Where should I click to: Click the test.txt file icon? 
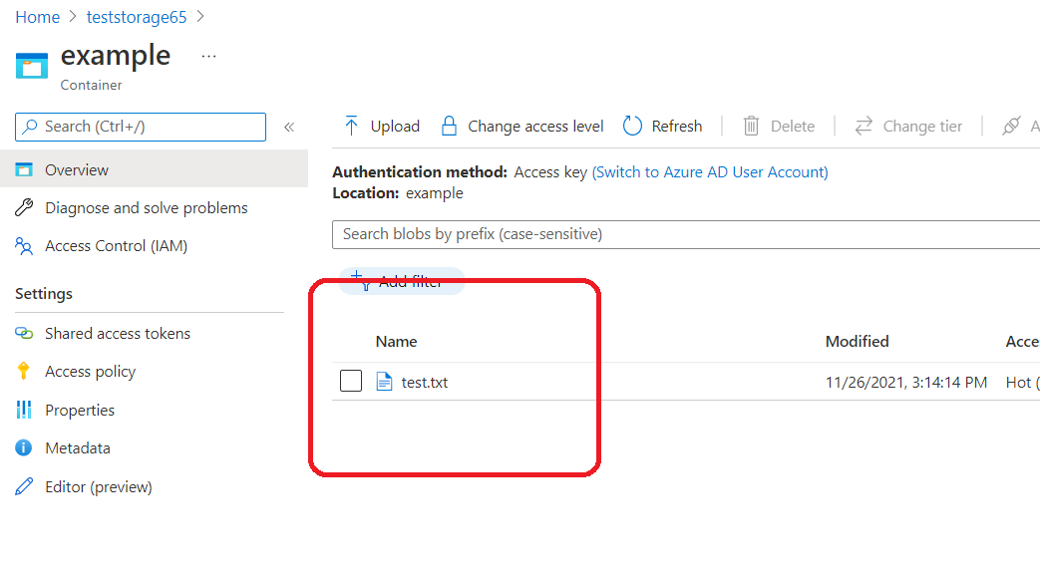point(384,382)
